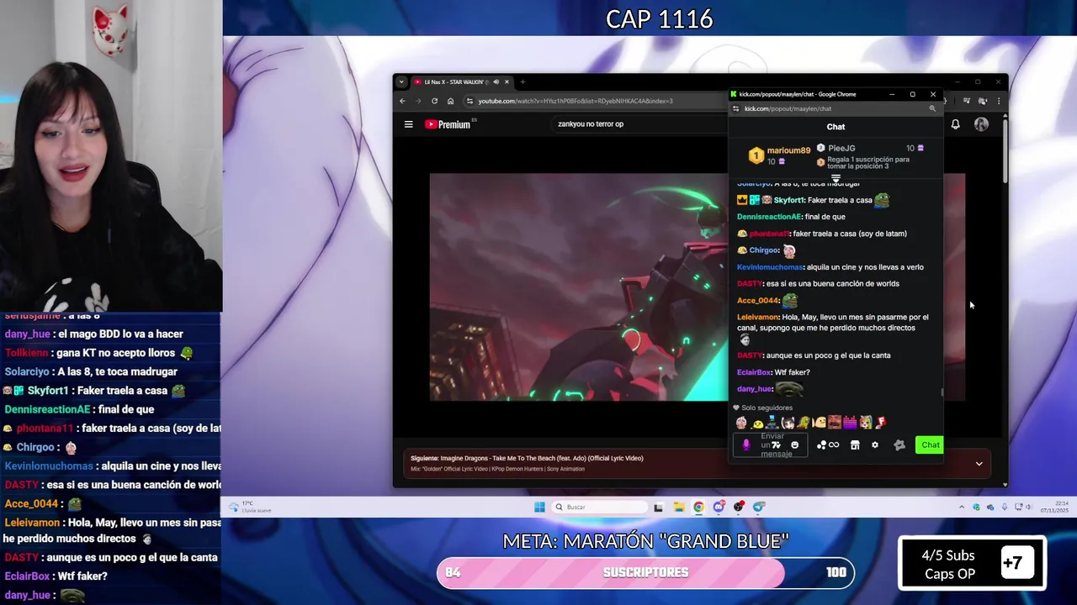The height and width of the screenshot is (605, 1077).
Task: Reload the YouTube page
Action: [434, 101]
